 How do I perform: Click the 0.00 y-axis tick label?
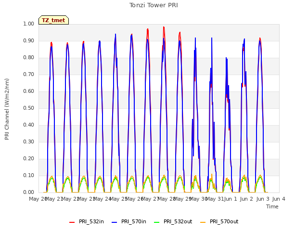(29, 192)
